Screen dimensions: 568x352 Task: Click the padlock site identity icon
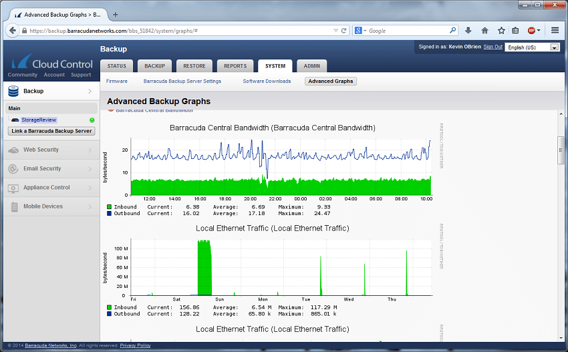(x=24, y=31)
